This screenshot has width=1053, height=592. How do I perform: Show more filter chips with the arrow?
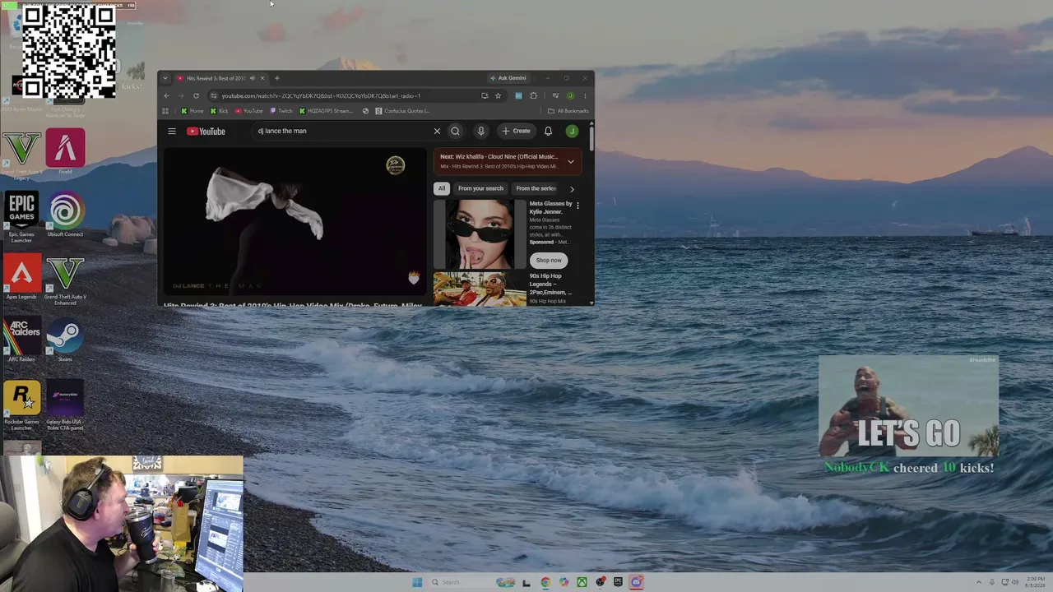[x=572, y=189]
